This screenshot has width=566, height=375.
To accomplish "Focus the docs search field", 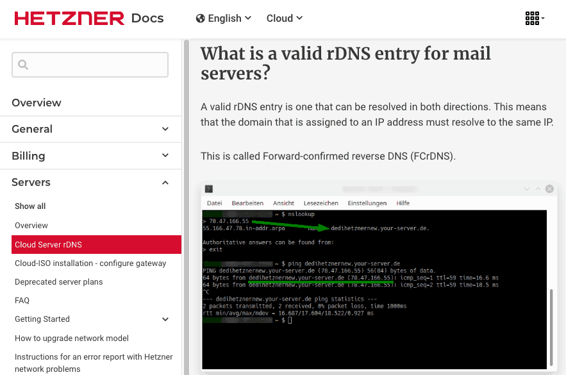I will coord(90,65).
